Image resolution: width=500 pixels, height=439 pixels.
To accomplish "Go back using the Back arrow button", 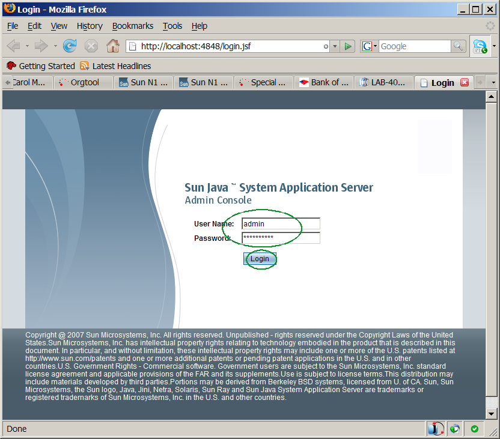I will point(14,46).
